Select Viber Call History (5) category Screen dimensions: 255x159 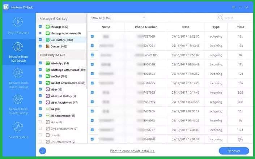click(x=63, y=96)
